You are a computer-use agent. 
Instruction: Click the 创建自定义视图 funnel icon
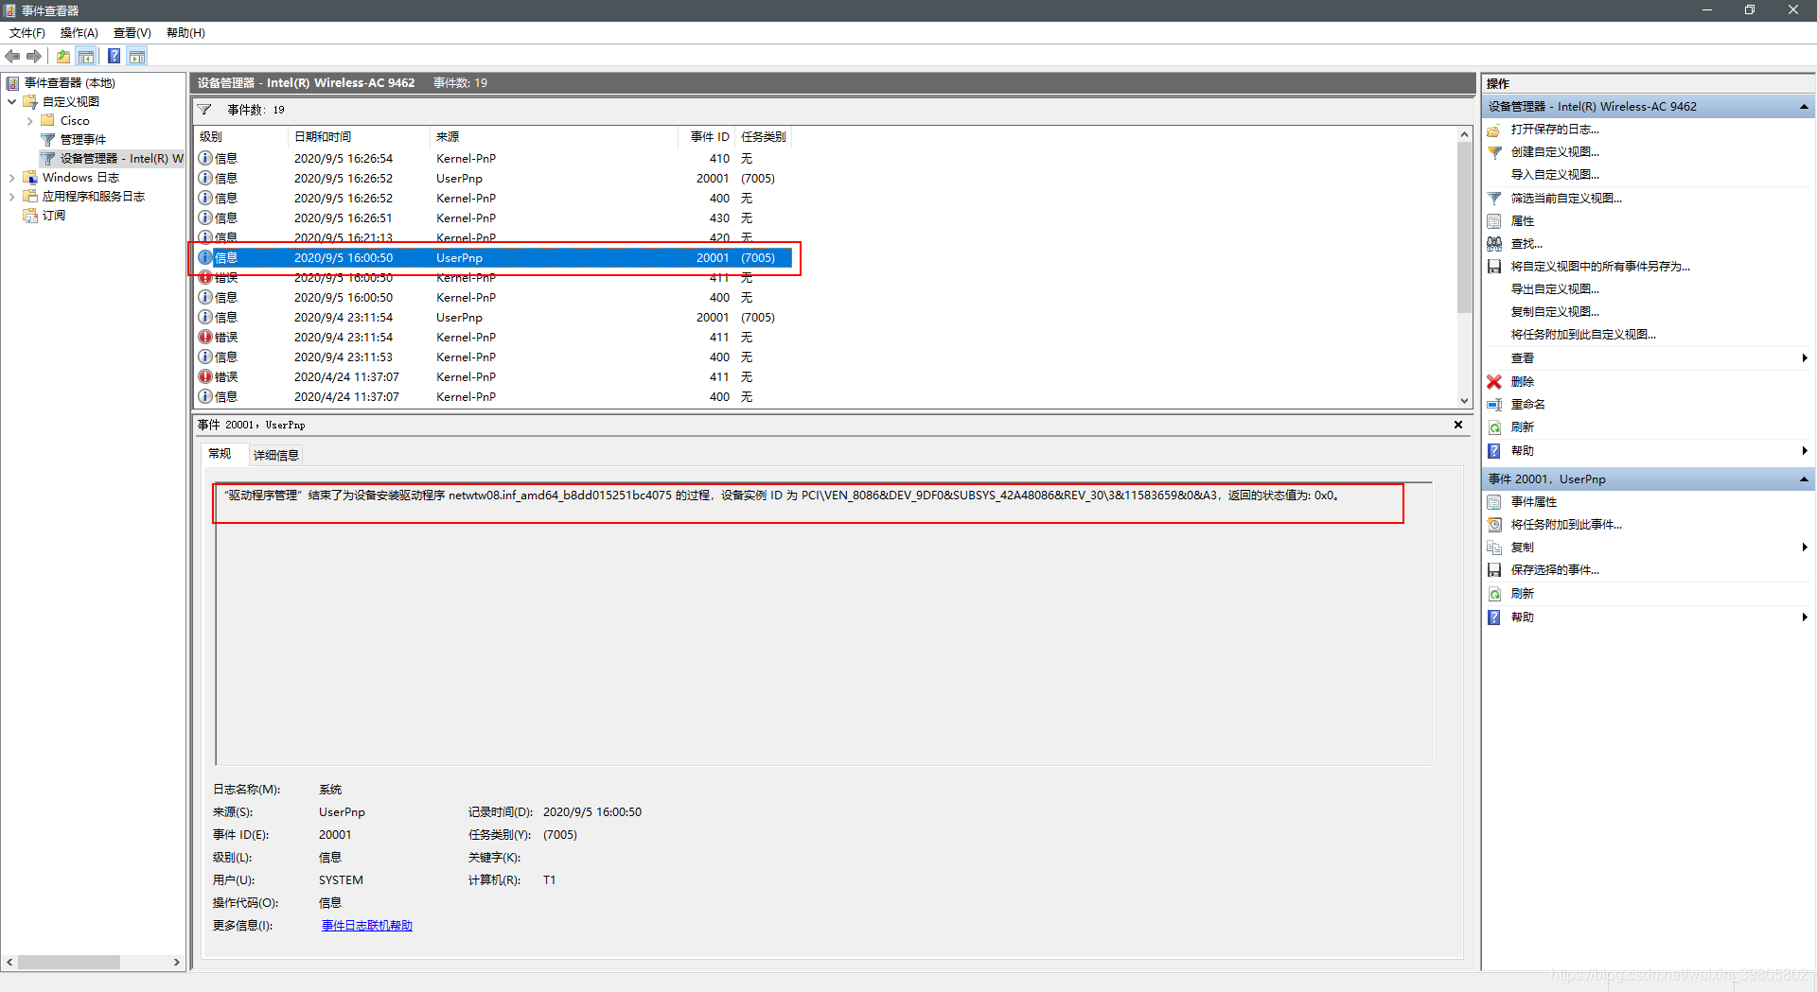(x=1494, y=152)
